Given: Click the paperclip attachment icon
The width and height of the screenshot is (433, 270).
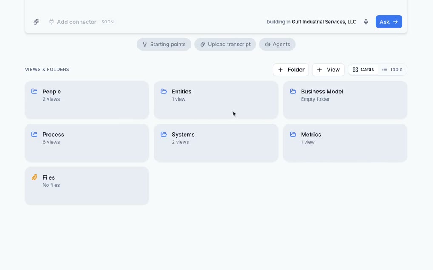Looking at the screenshot, I should pyautogui.click(x=36, y=22).
